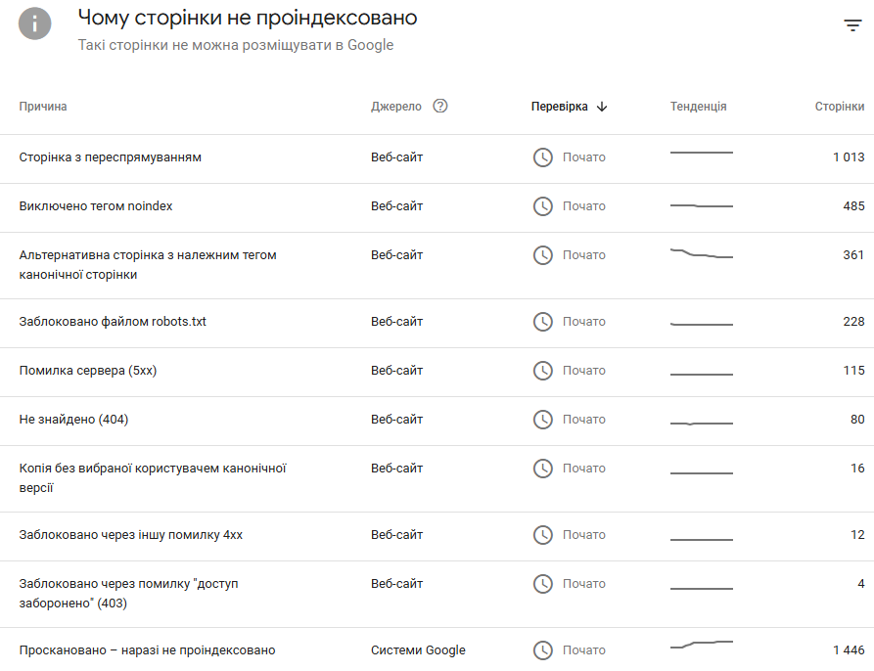Select the Помилка сервера (5xx) row
874x671 pixels.
pyautogui.click(x=88, y=371)
